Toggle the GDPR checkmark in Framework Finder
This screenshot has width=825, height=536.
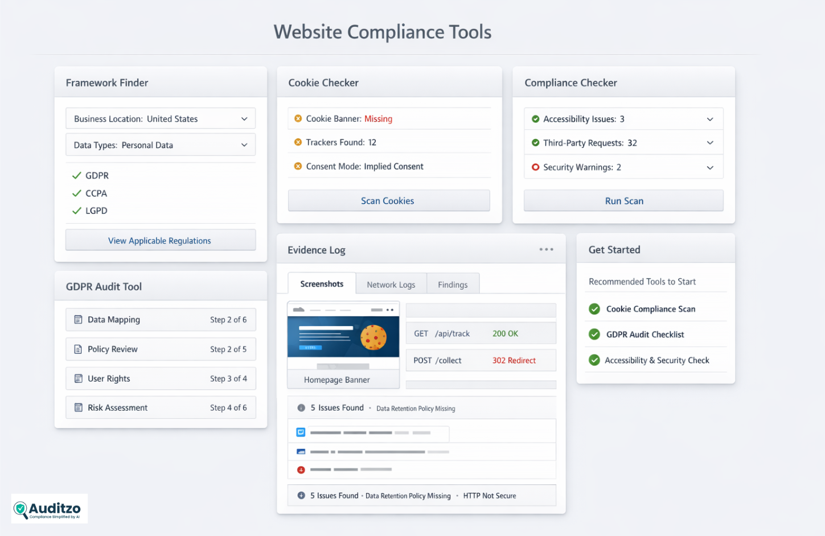tap(76, 175)
